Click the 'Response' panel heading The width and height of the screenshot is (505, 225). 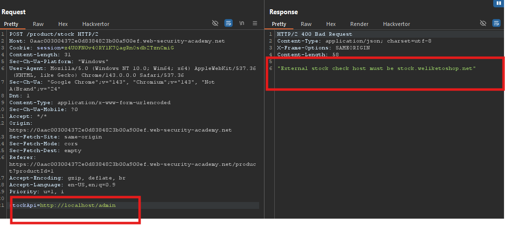tap(284, 12)
